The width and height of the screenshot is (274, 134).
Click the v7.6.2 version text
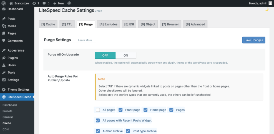[98, 11]
